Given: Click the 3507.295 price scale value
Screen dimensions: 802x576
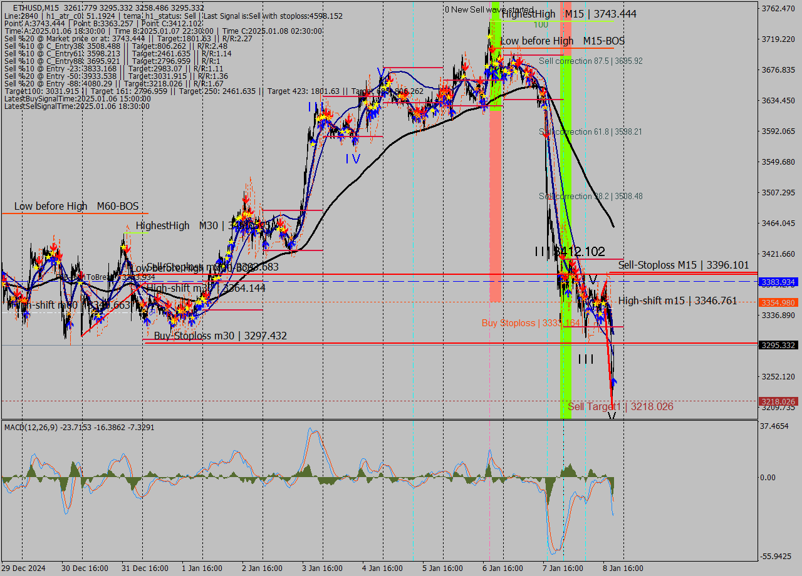Looking at the screenshot, I should point(778,193).
